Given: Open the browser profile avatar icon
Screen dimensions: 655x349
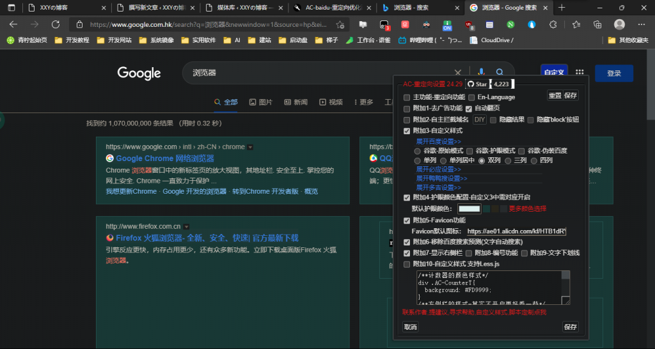Looking at the screenshot, I should click(619, 24).
